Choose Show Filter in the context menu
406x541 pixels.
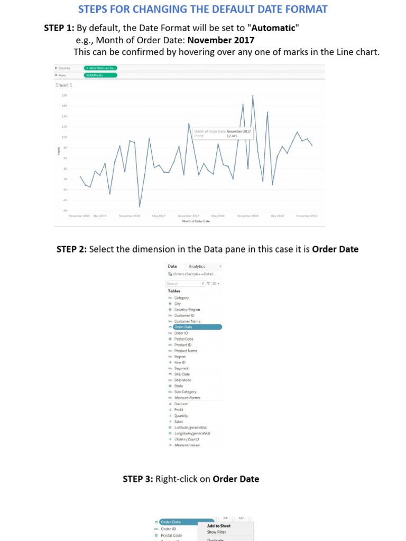pyautogui.click(x=216, y=532)
